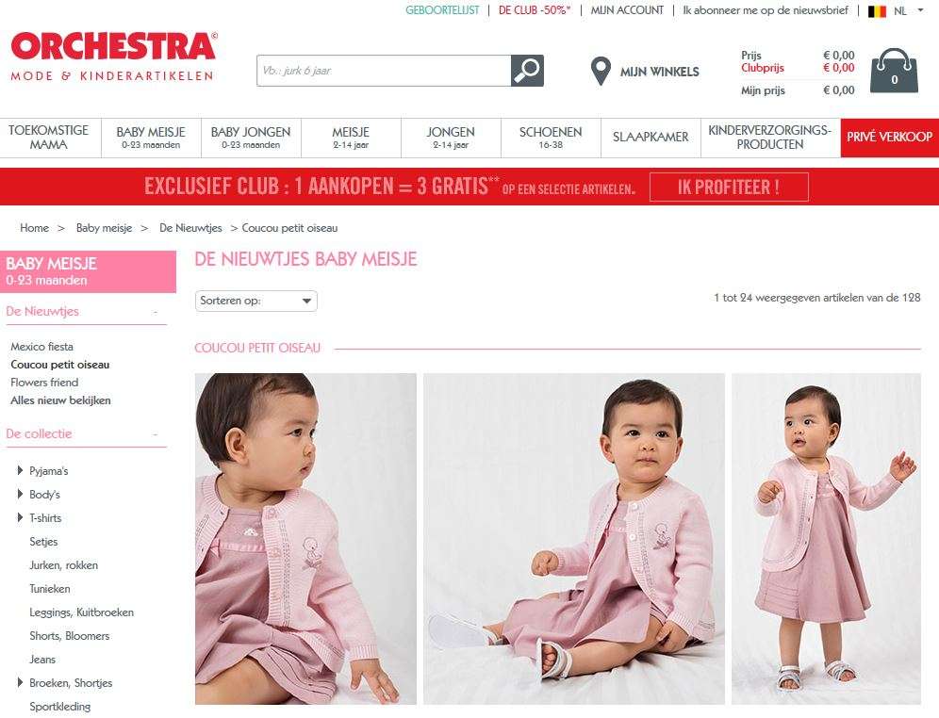Click the magnifying glass search icon
939x718 pixels.
point(527,71)
